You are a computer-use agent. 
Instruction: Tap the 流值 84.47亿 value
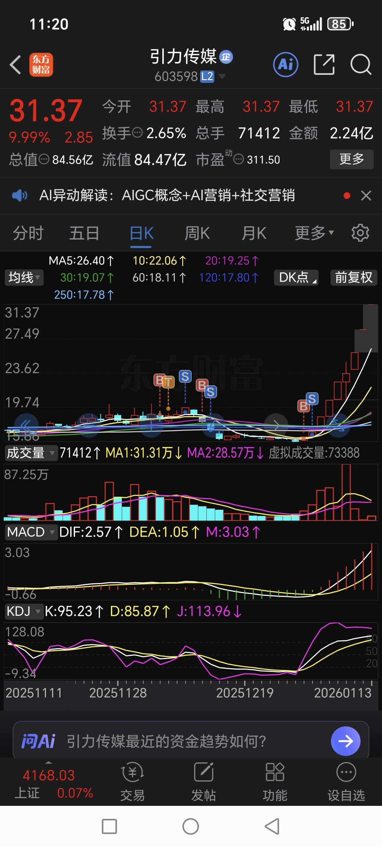click(144, 160)
